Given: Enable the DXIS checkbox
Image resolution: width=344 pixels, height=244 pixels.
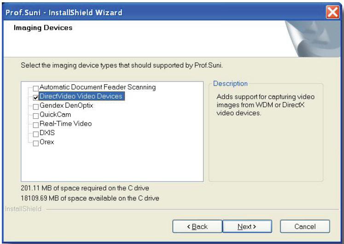Looking at the screenshot, I should [35, 134].
